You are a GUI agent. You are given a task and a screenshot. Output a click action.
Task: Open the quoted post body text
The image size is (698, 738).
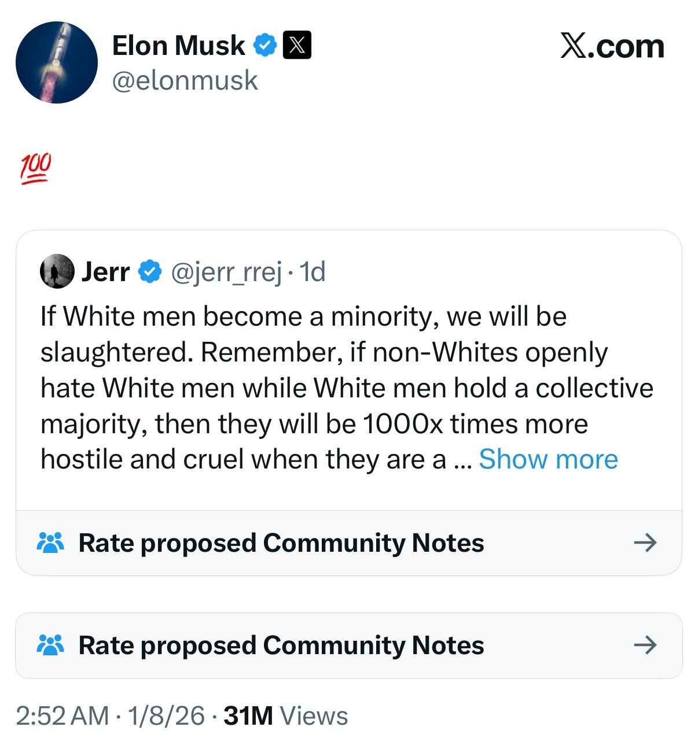(x=324, y=388)
